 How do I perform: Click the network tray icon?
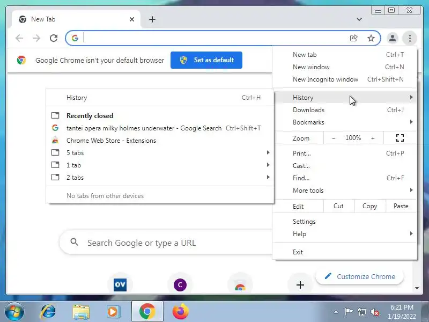361,312
